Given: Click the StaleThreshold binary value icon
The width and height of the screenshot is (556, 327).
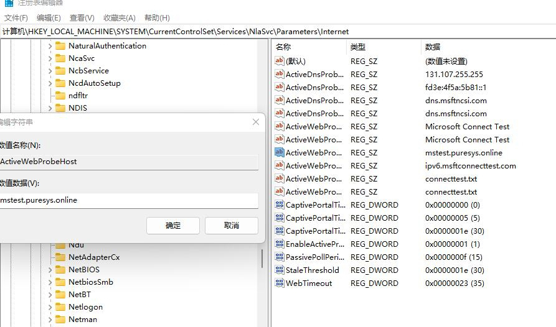Looking at the screenshot, I should click(x=279, y=270).
